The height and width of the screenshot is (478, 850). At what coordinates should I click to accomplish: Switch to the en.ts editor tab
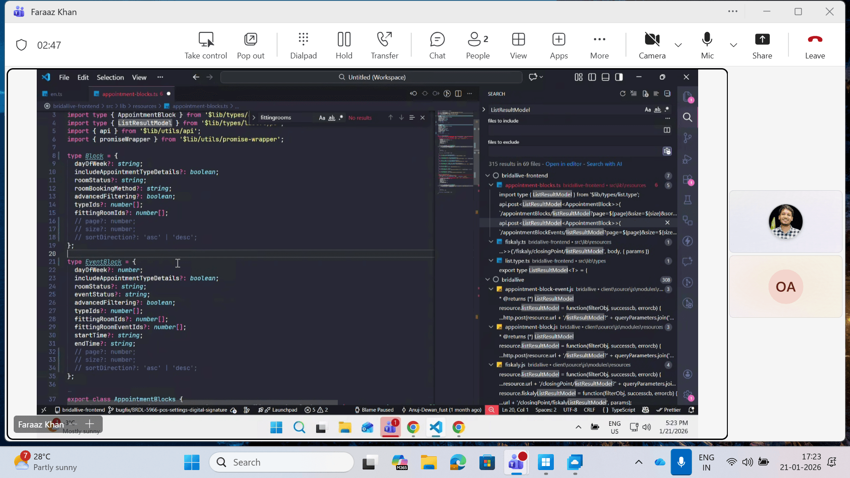[x=56, y=94]
